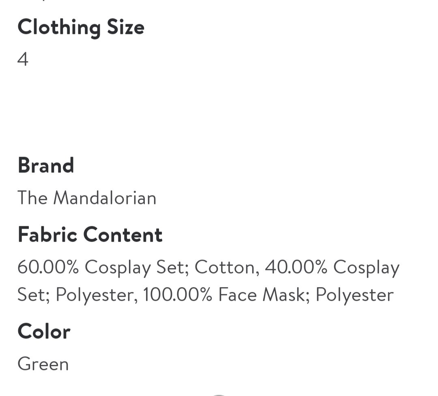Click the word Cotton in fabric content

[x=226, y=267]
